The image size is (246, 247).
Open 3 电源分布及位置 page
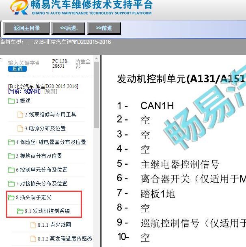[45, 129]
